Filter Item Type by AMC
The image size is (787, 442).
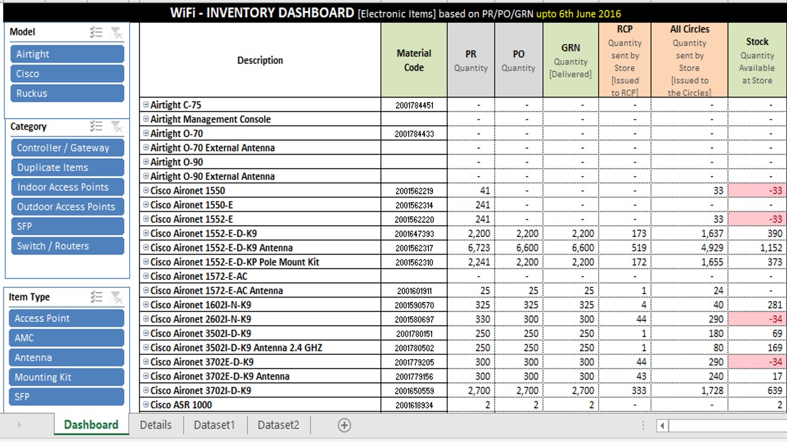point(66,338)
